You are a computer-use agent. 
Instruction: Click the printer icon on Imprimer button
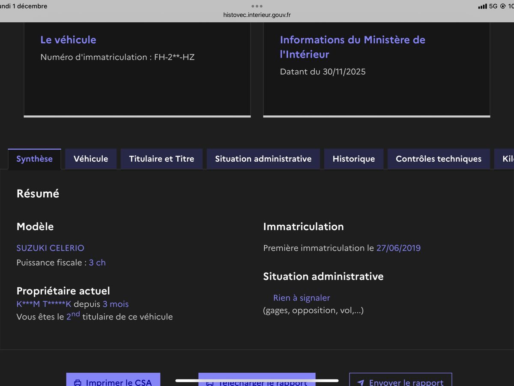coord(78,383)
